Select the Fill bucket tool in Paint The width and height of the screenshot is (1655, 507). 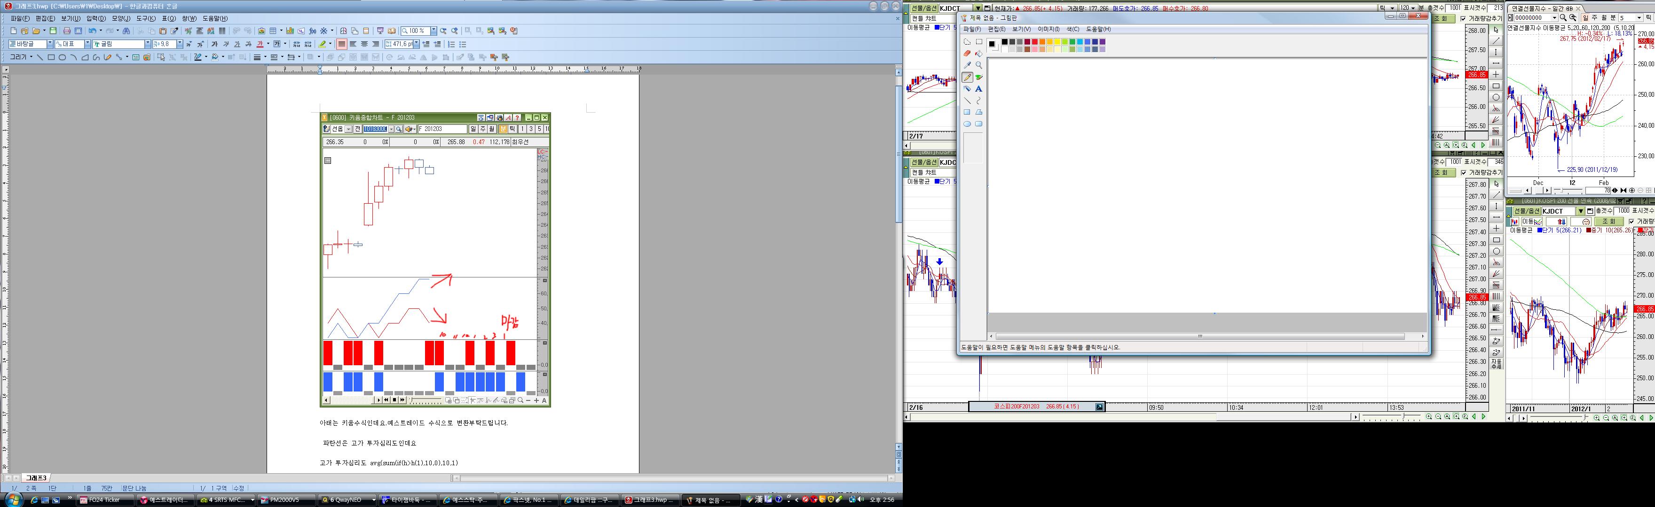978,54
